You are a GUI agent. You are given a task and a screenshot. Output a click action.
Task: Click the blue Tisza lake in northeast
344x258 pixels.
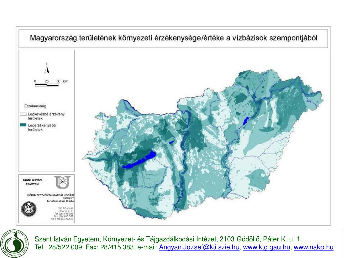tap(246, 121)
